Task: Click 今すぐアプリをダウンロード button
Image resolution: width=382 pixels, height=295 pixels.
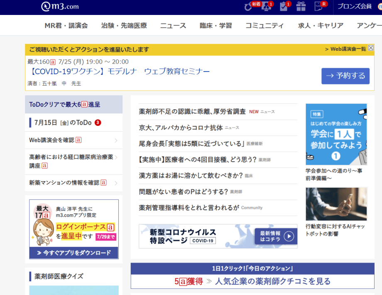Action: pyautogui.click(x=74, y=253)
